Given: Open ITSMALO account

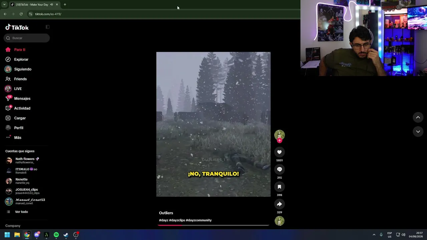Looking at the screenshot, I should pos(22,171).
